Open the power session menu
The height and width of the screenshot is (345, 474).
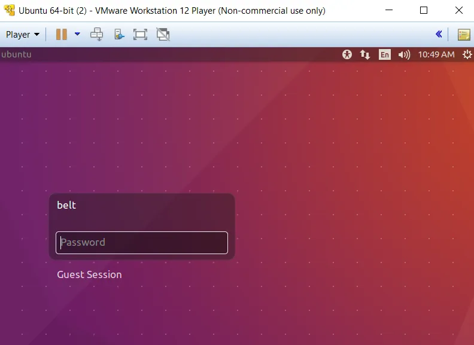coord(467,54)
